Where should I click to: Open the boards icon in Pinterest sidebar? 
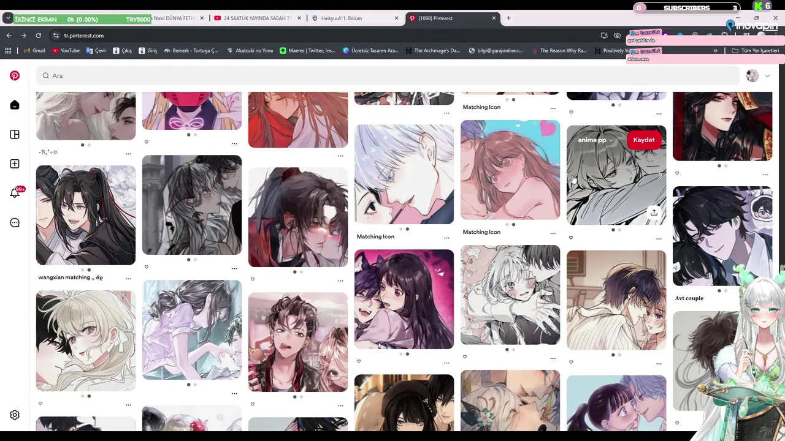15,135
